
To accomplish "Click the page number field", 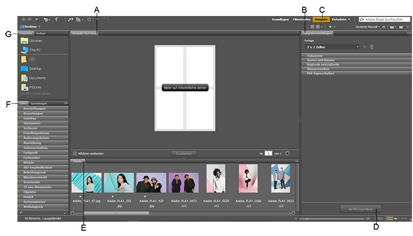I will click(x=268, y=153).
